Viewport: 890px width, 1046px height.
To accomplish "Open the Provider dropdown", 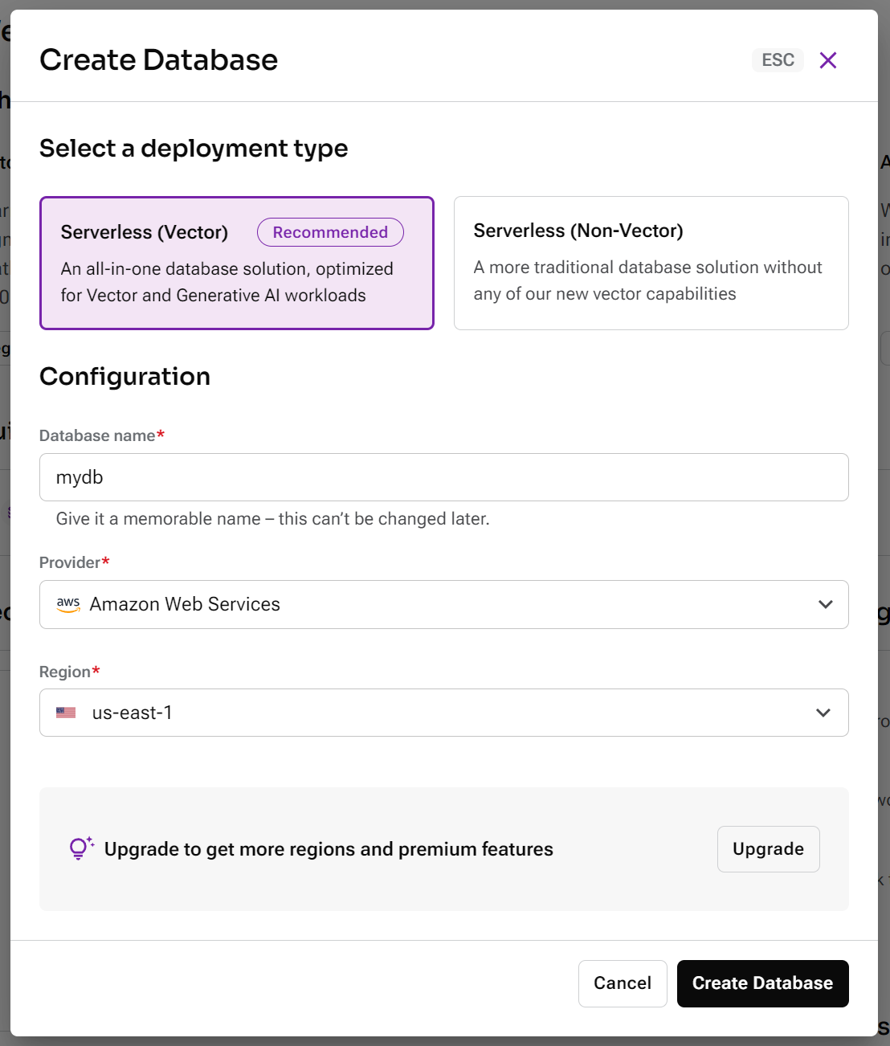I will (x=443, y=604).
